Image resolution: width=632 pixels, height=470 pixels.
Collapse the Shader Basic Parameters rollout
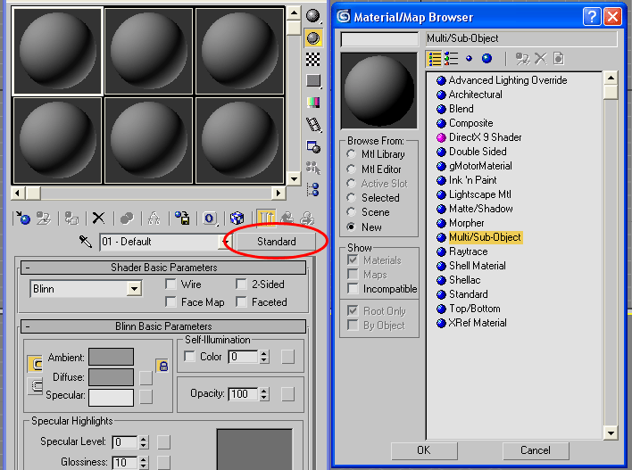(x=28, y=268)
